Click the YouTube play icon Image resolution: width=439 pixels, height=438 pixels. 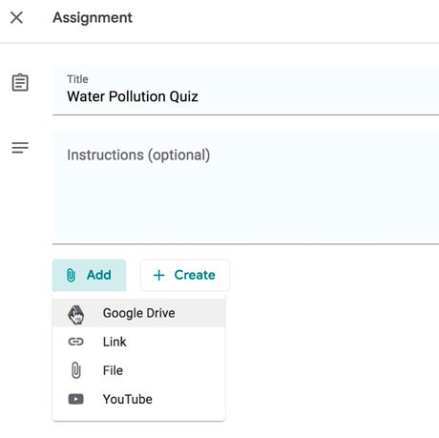pos(76,399)
